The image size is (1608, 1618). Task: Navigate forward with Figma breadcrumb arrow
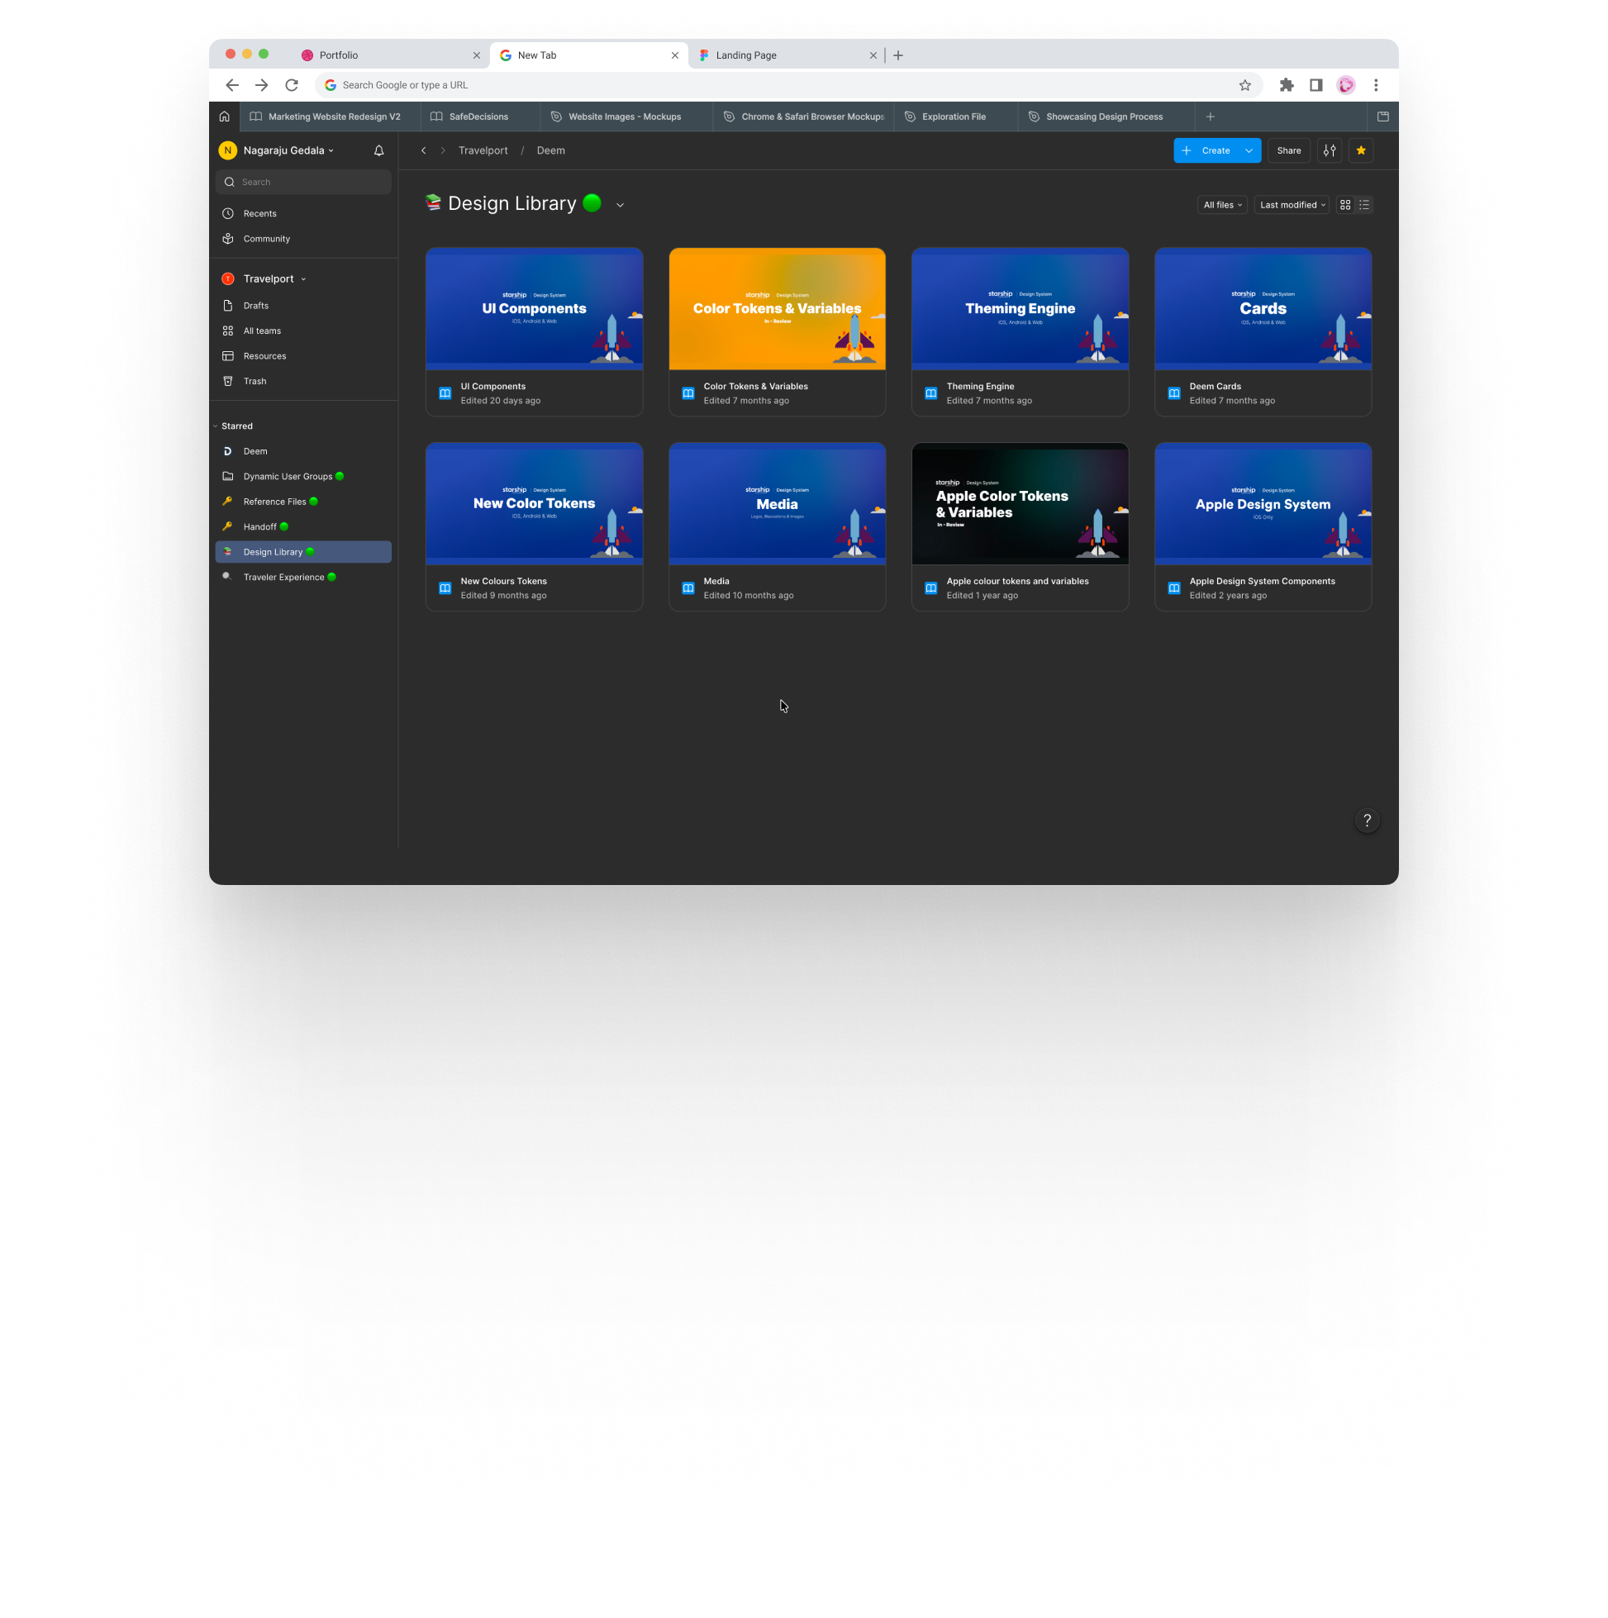[443, 150]
